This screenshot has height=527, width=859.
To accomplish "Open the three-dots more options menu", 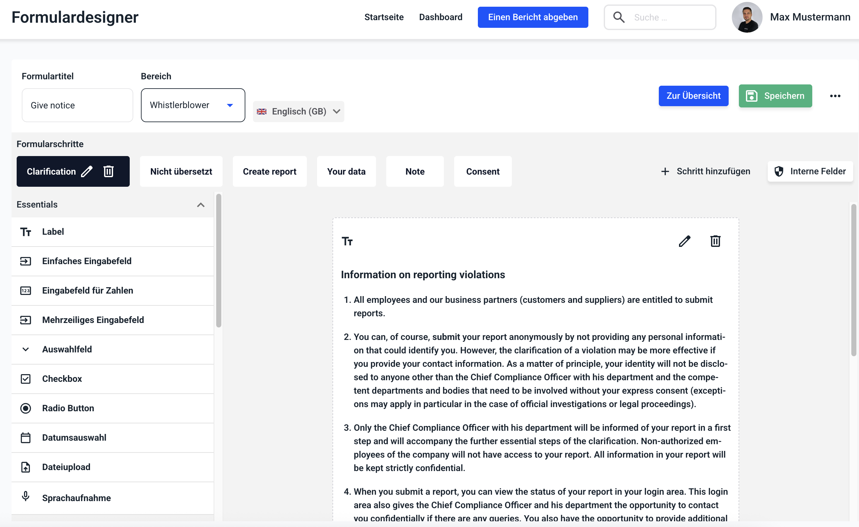I will point(835,96).
